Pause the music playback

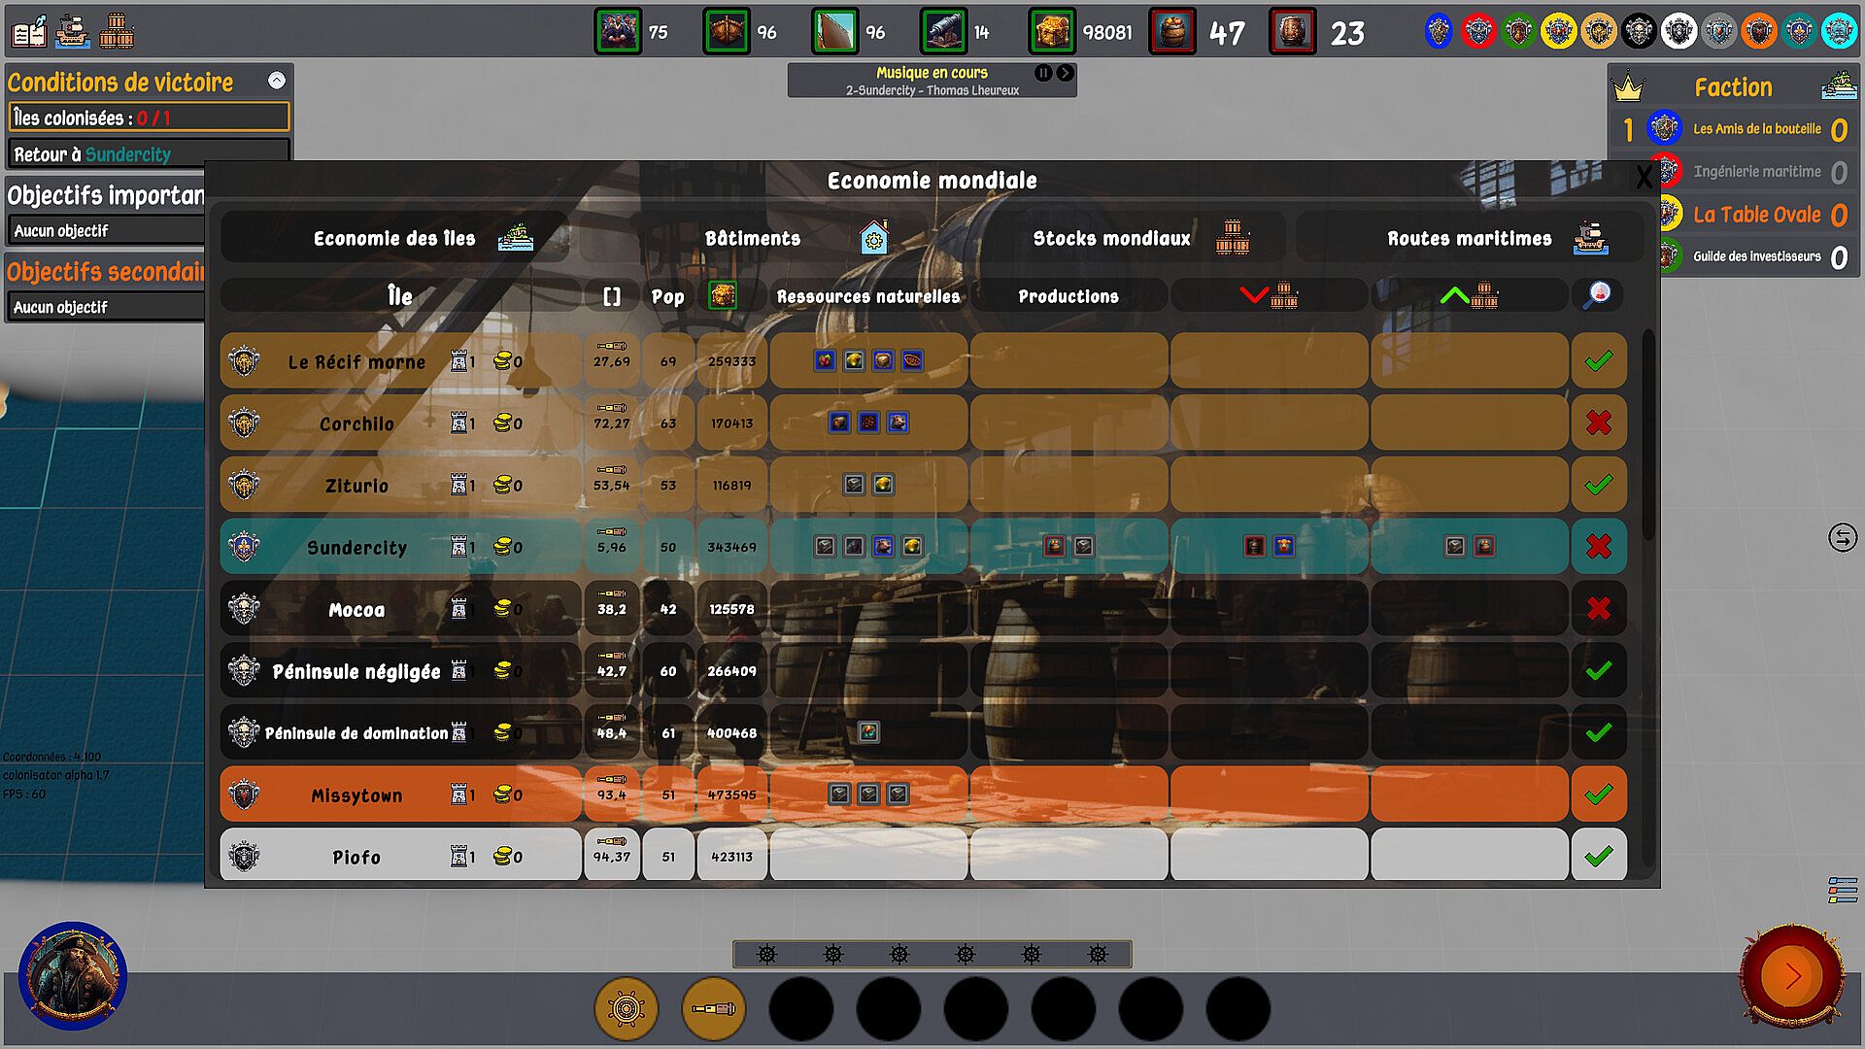pos(1042,73)
